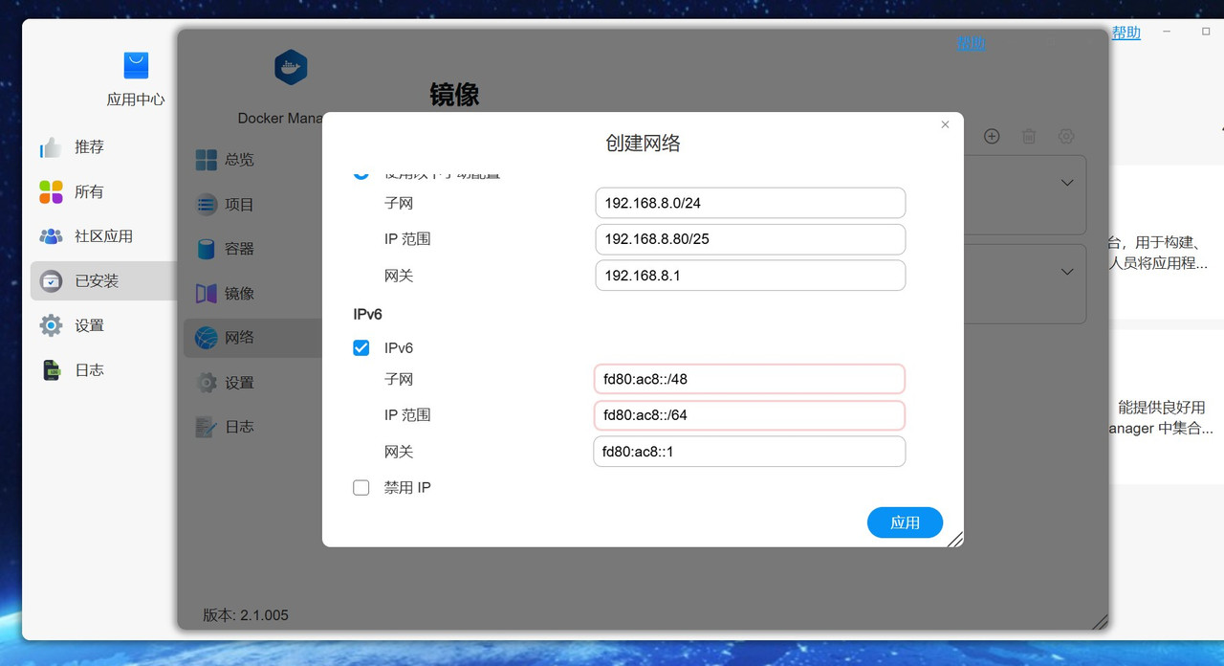Click the 项目 project list icon
The width and height of the screenshot is (1224, 666).
207,204
